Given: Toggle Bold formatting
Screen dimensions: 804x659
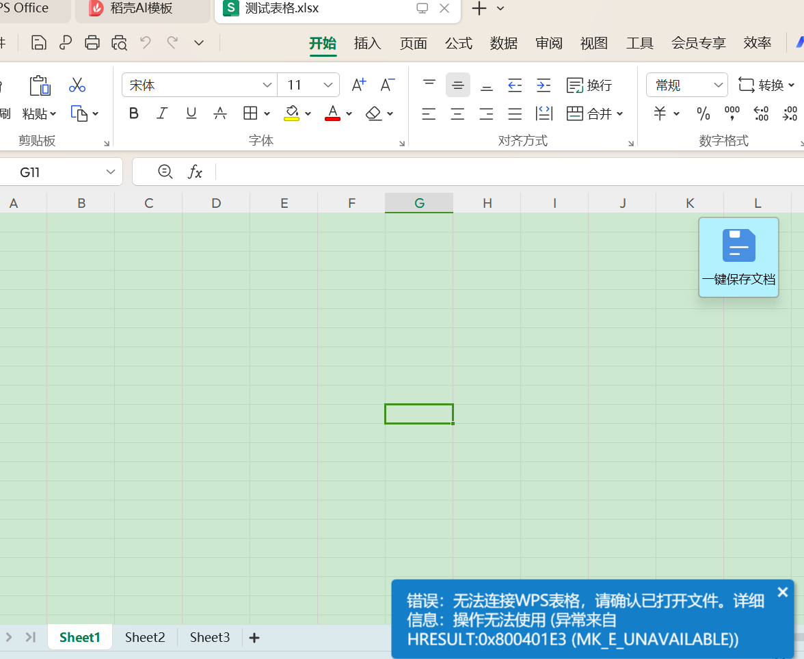Looking at the screenshot, I should pyautogui.click(x=134, y=113).
